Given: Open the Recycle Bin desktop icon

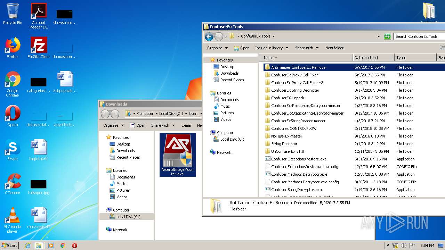Looking at the screenshot, I should pos(13,14).
